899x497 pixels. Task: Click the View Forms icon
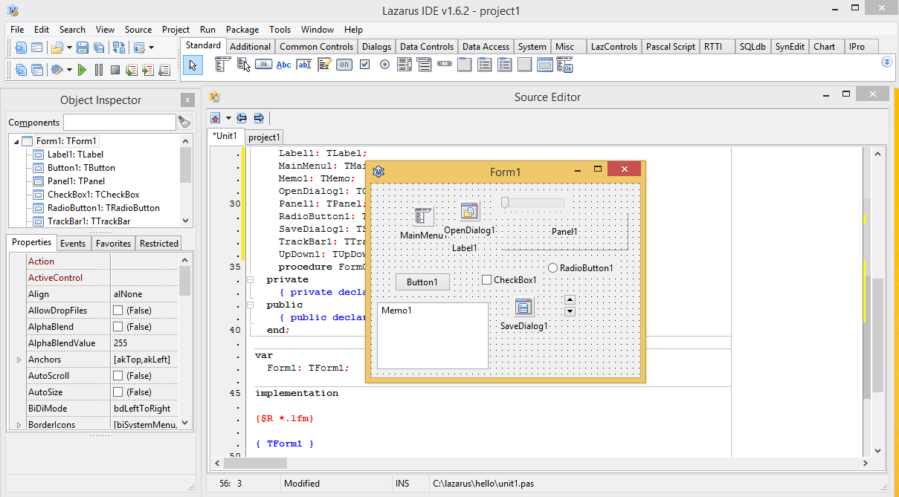[36, 70]
